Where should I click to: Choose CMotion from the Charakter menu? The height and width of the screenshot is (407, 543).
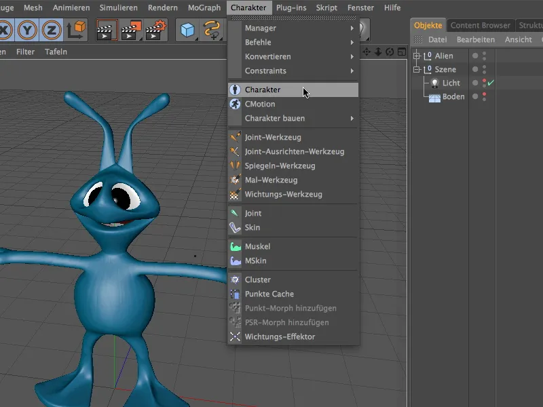[293, 104]
